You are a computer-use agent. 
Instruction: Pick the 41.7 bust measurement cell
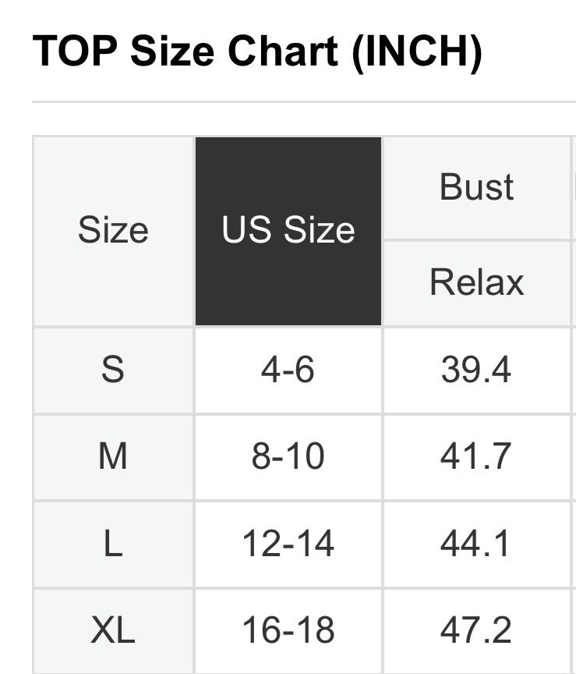pos(476,456)
